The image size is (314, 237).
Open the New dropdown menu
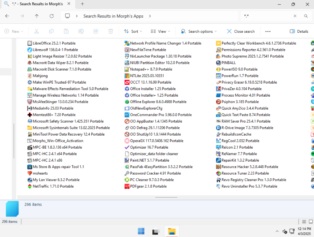14,31
